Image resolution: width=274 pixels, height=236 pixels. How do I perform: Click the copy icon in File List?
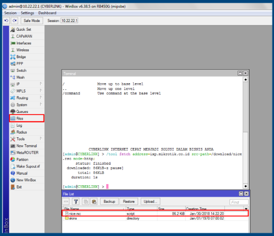pos(86,202)
